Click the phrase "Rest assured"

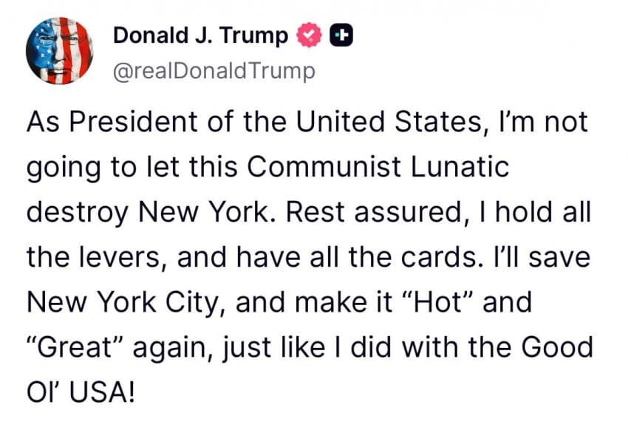[374, 211]
